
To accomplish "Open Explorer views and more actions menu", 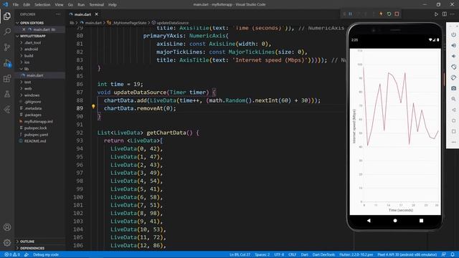I will tap(58, 14).
